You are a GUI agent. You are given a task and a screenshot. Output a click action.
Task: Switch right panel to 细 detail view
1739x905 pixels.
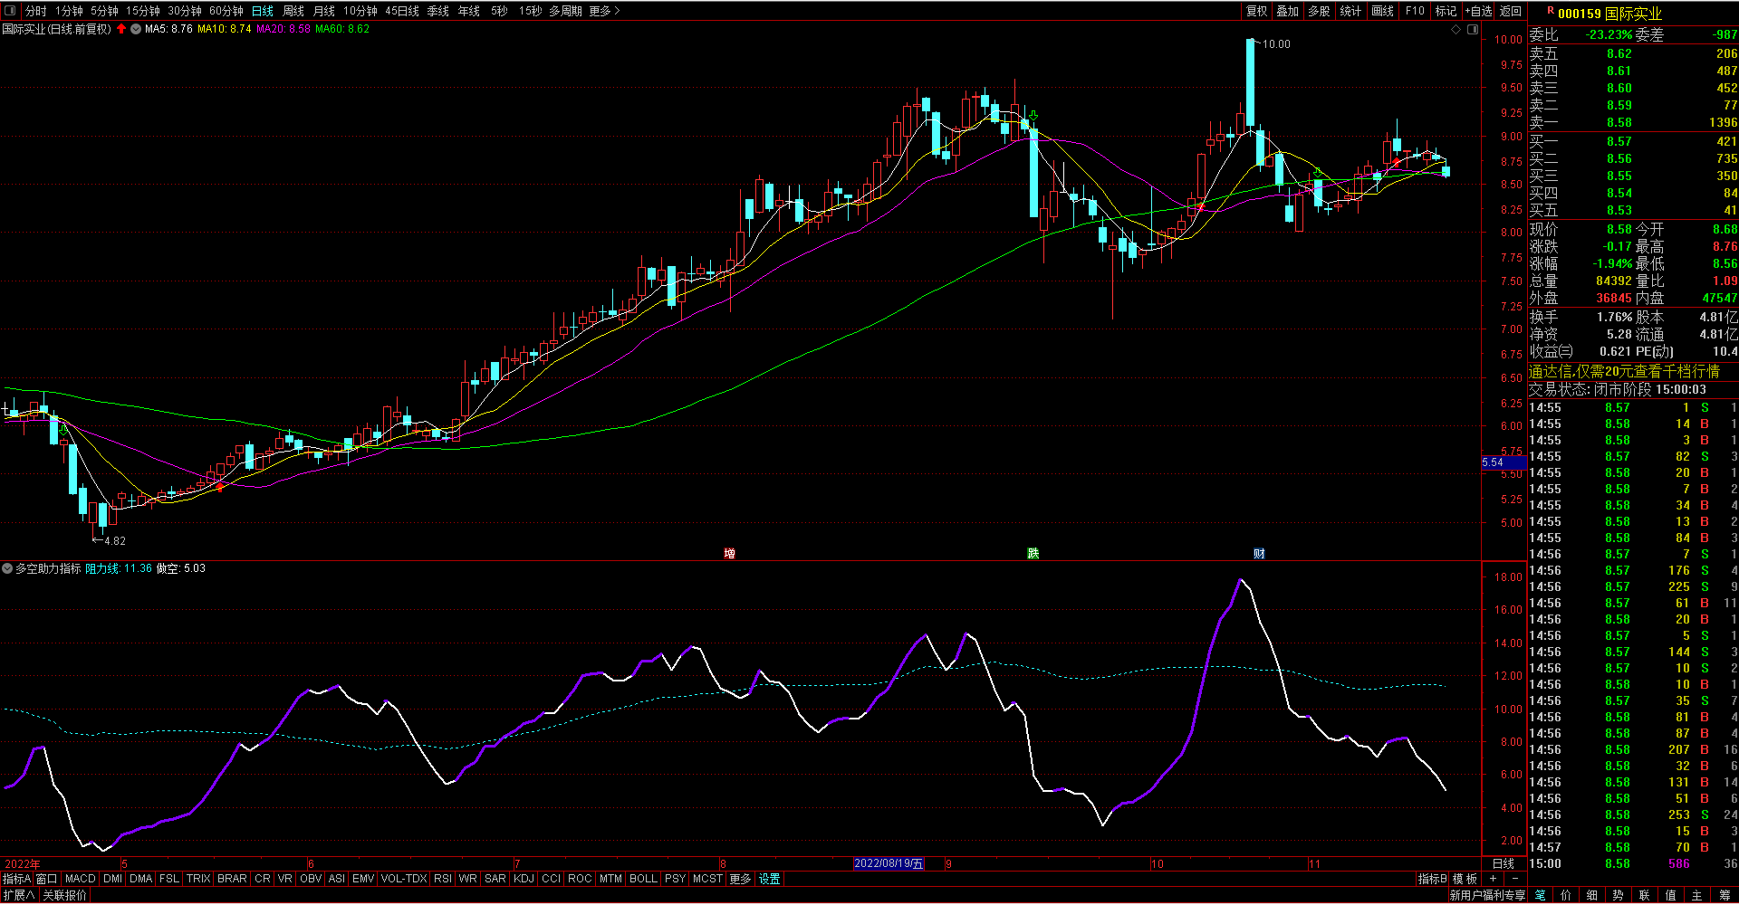click(1593, 895)
